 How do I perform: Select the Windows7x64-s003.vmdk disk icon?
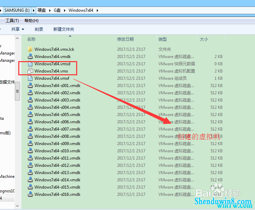30,100
